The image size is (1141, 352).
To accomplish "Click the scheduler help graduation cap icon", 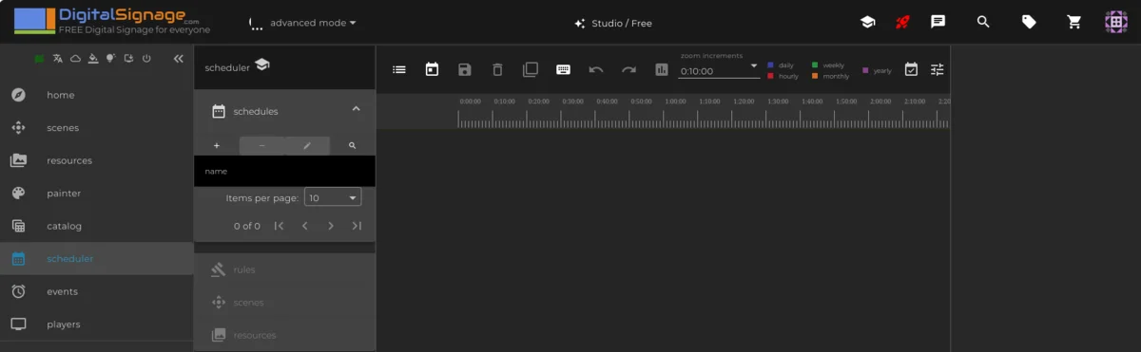I will pos(262,65).
